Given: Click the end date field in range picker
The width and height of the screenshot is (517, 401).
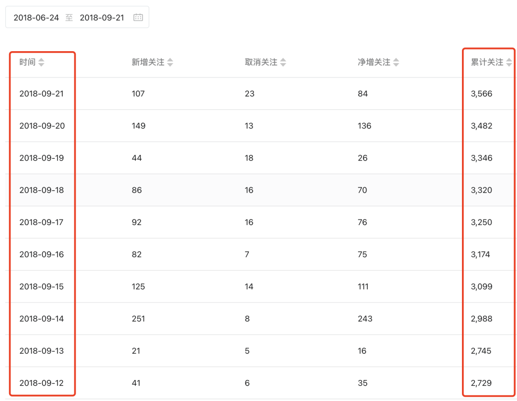Looking at the screenshot, I should click(x=102, y=18).
